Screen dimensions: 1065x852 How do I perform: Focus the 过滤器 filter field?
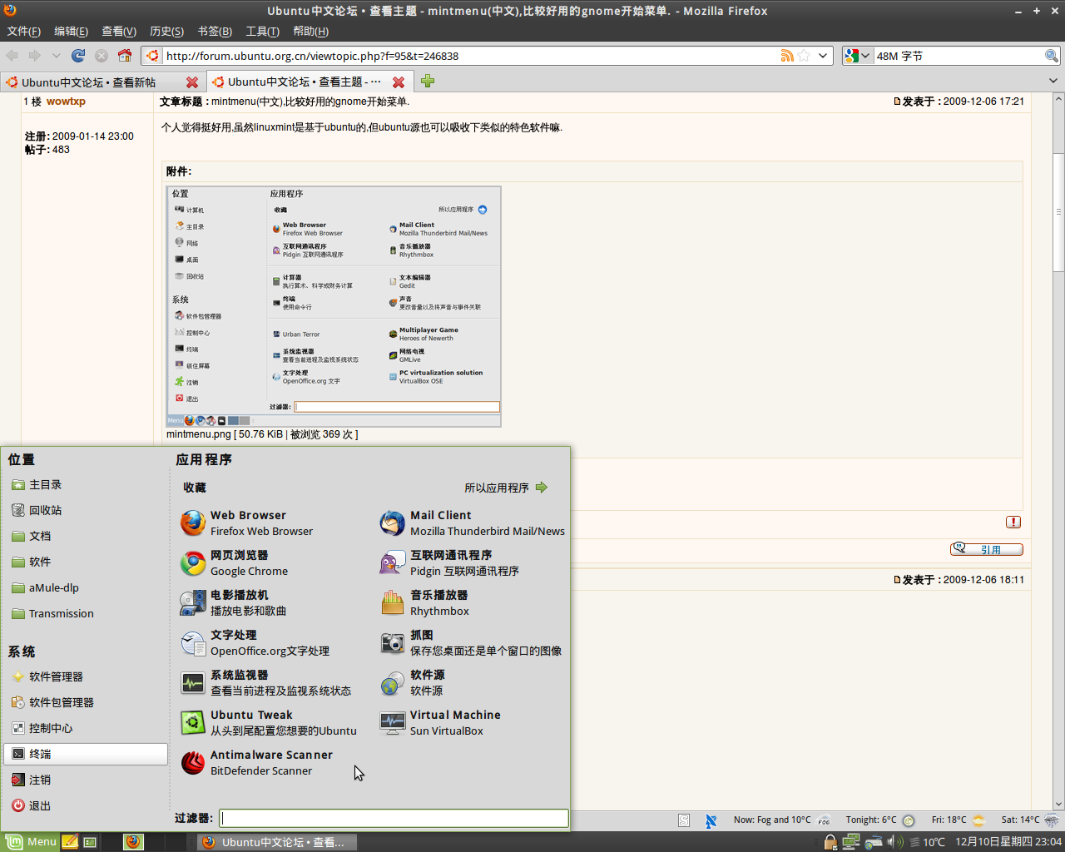pos(394,819)
